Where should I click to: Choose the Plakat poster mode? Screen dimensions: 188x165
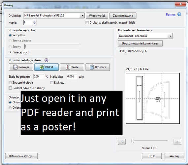coord(47,67)
